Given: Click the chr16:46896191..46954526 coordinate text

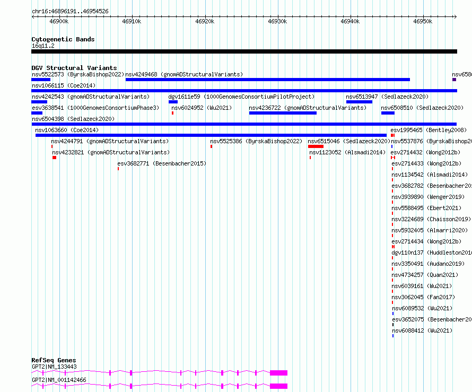Looking at the screenshot, I should click(x=70, y=12).
